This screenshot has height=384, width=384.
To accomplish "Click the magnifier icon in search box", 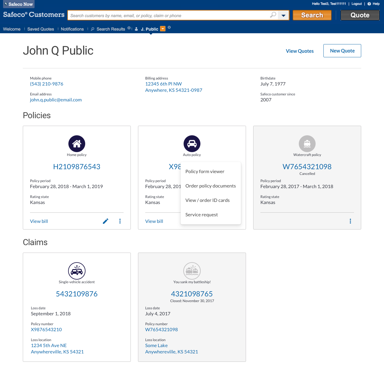I will point(273,15).
